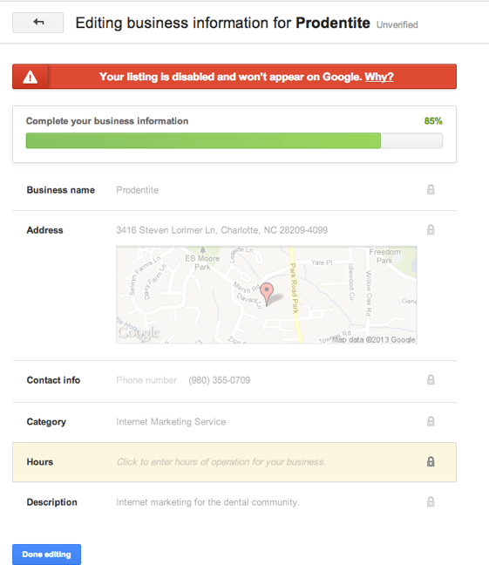
Task: Click lock icon beside the Address
Action: (x=431, y=229)
